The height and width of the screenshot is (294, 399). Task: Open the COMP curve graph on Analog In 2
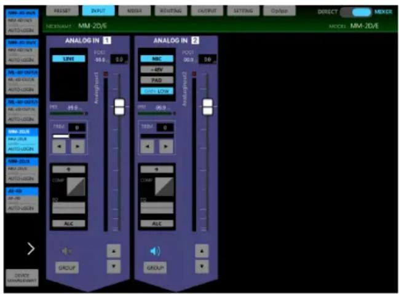click(x=164, y=187)
